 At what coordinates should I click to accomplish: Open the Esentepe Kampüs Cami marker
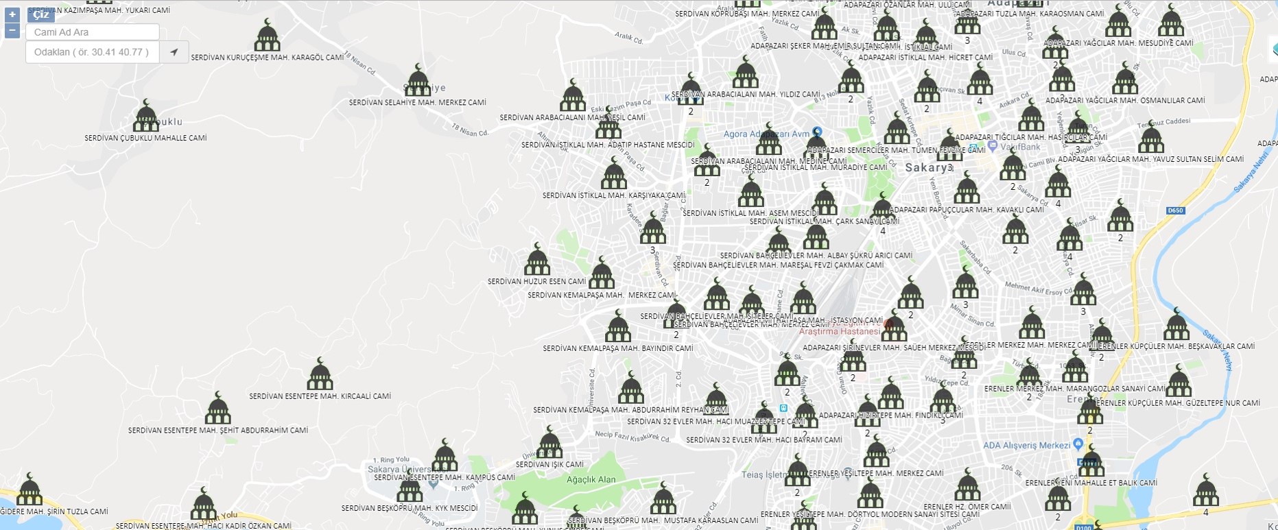point(445,457)
